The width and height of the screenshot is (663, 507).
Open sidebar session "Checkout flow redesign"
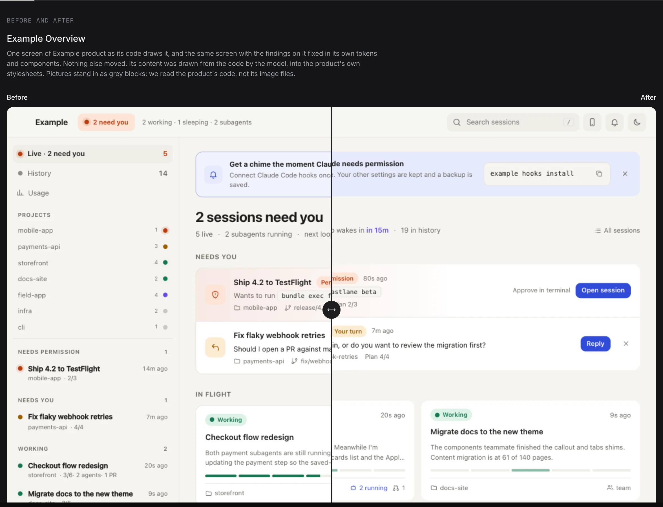[x=93, y=470]
